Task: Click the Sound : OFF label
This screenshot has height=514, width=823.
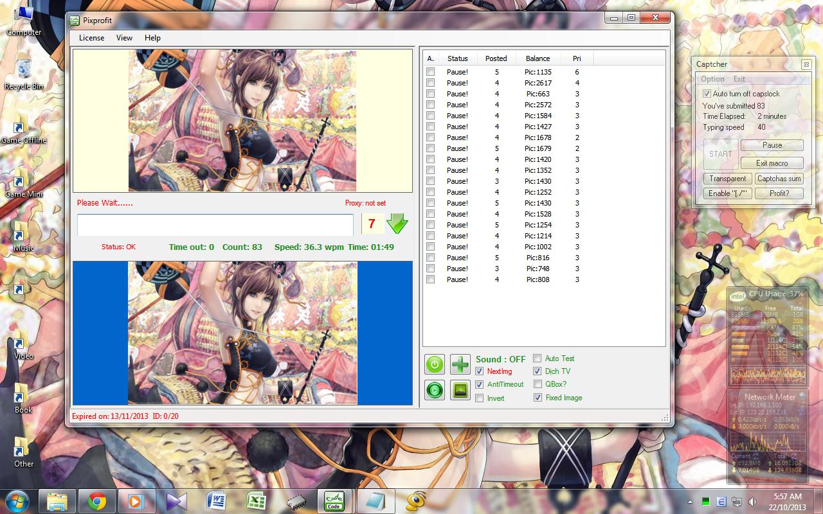Action: coord(500,359)
